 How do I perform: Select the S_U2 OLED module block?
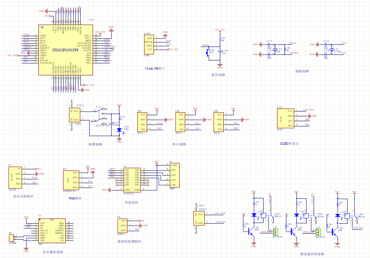click(286, 118)
